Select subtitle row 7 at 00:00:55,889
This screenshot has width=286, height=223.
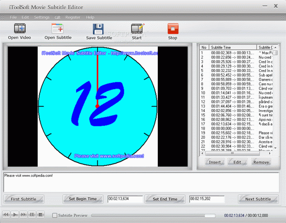[236, 80]
